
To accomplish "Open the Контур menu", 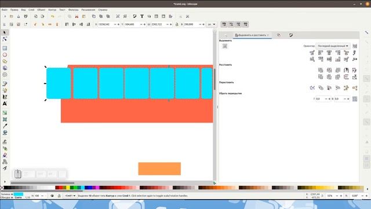I will [x=52, y=10].
